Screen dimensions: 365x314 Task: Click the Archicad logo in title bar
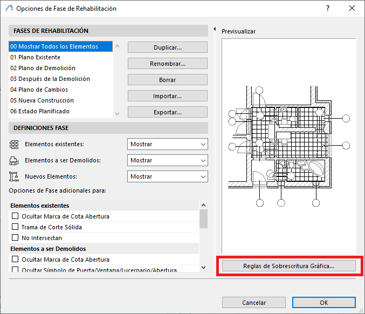pos(8,9)
